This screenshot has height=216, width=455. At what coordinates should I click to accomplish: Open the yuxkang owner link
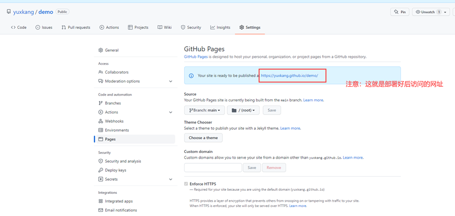pyautogui.click(x=24, y=12)
